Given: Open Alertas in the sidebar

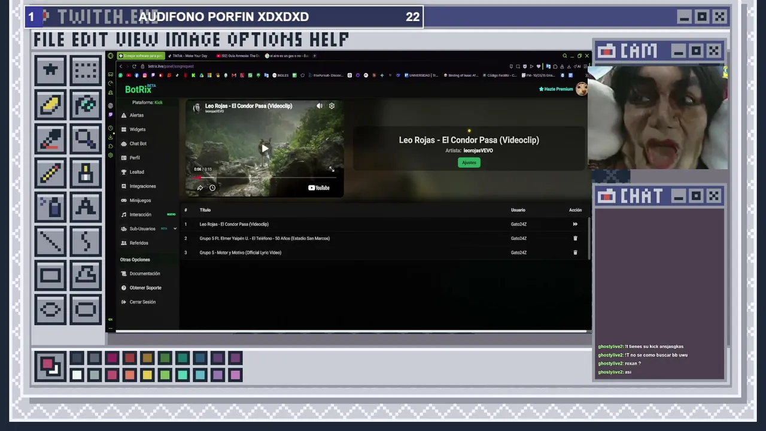Looking at the screenshot, I should (136, 116).
